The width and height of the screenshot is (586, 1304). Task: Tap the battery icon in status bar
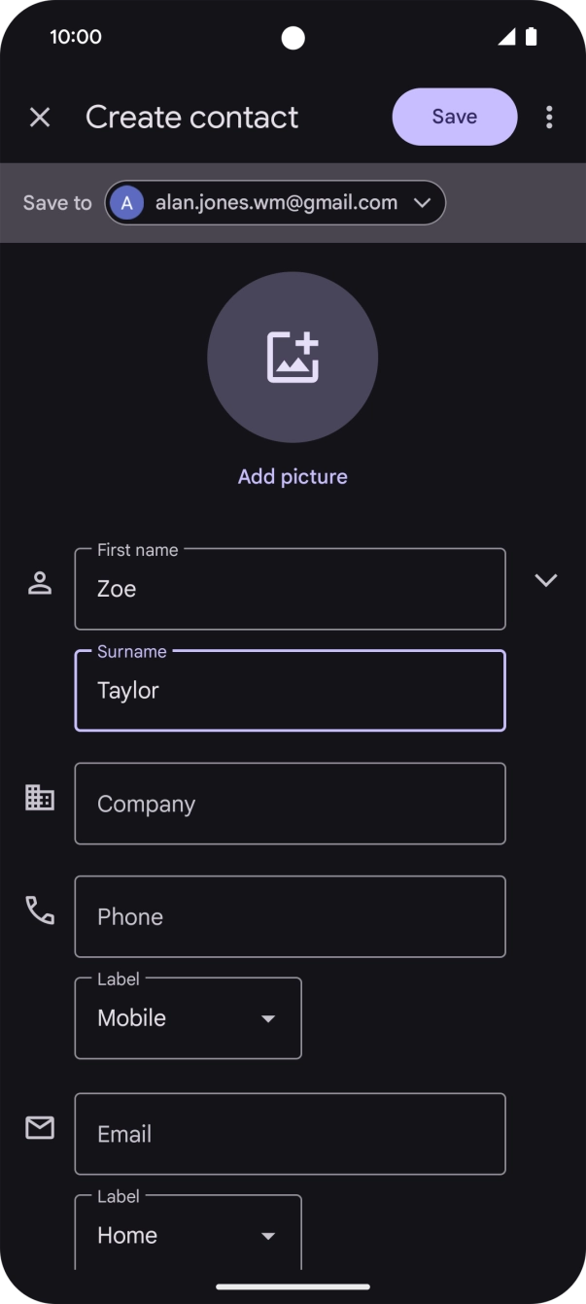point(531,36)
